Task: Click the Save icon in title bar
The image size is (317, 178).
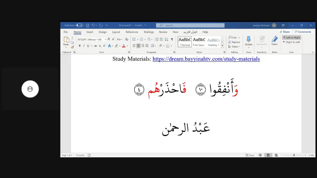Action: (87, 25)
